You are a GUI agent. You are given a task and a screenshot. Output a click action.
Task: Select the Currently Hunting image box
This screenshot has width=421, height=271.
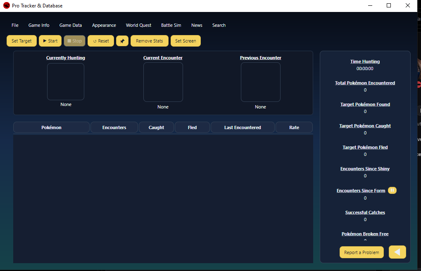pyautogui.click(x=66, y=82)
